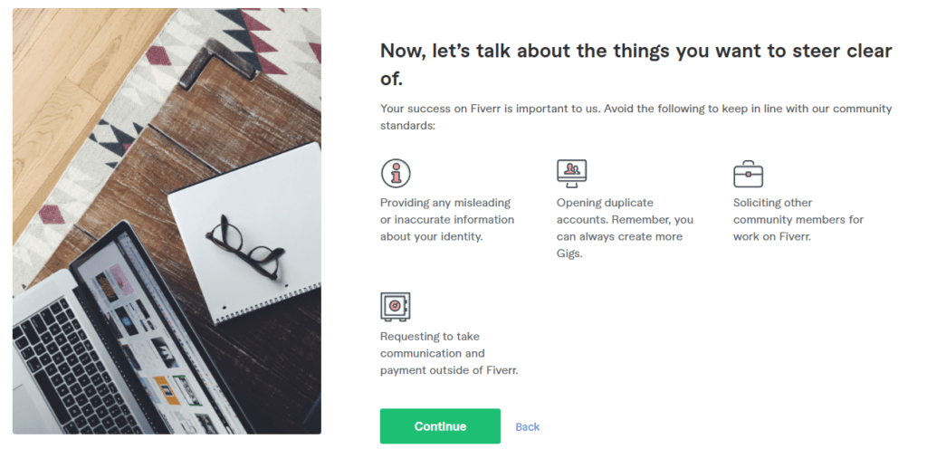Click the info circle icon
Viewport: 927px width, 449px height.
click(x=396, y=173)
